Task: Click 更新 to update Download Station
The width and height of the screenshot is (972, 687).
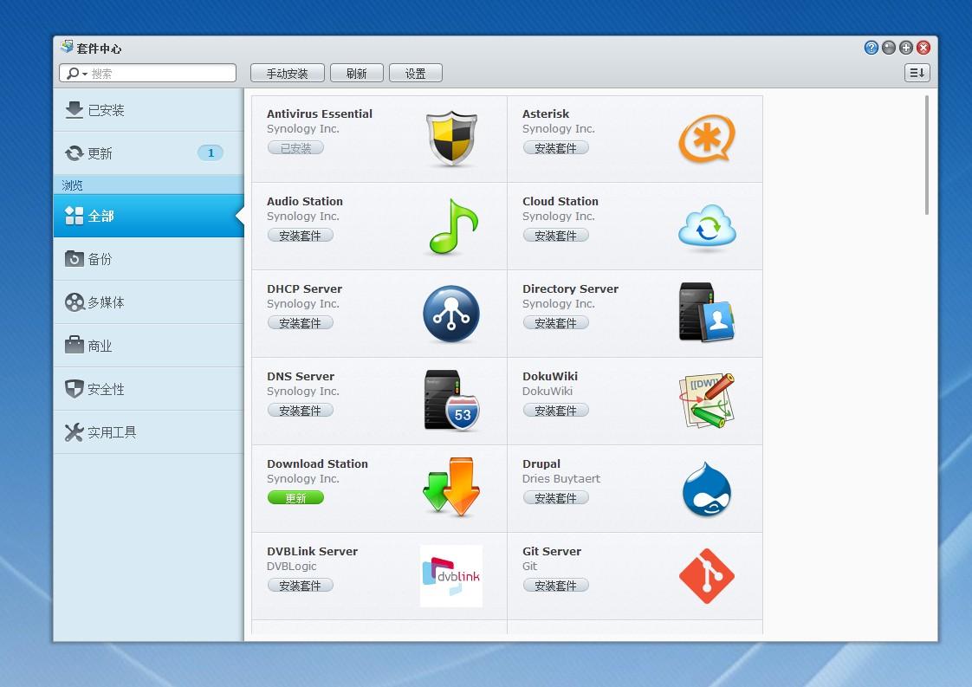Action: [295, 497]
